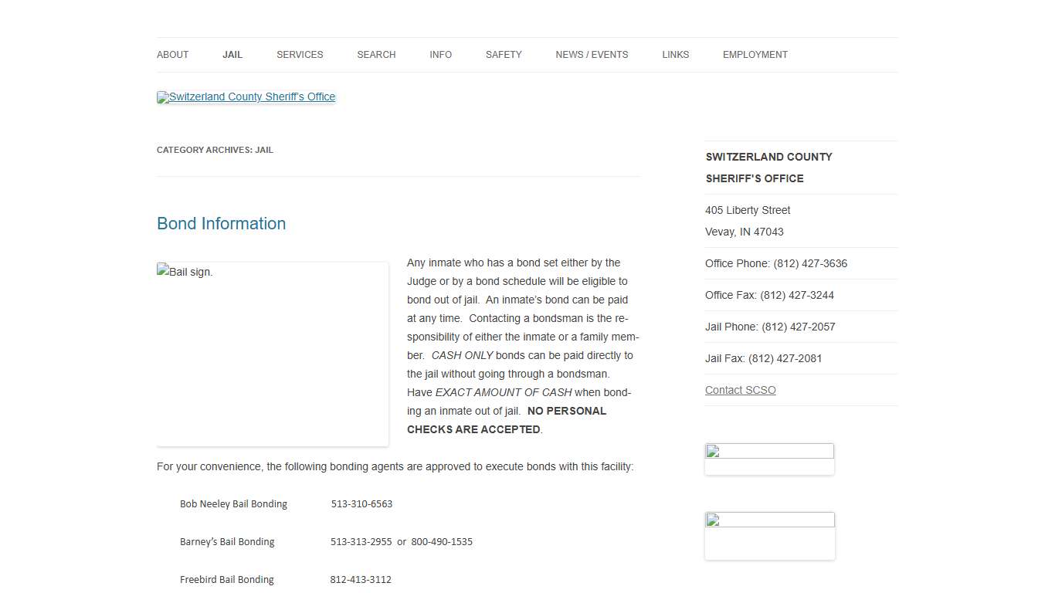Open the Info menu item
1055x593 pixels.
click(x=440, y=55)
